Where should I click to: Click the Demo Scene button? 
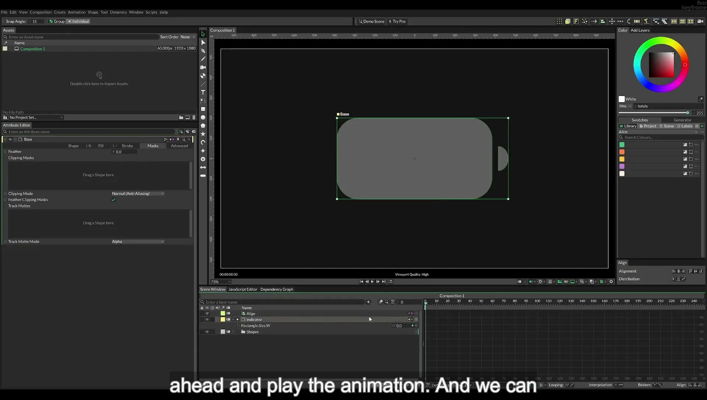(x=372, y=21)
